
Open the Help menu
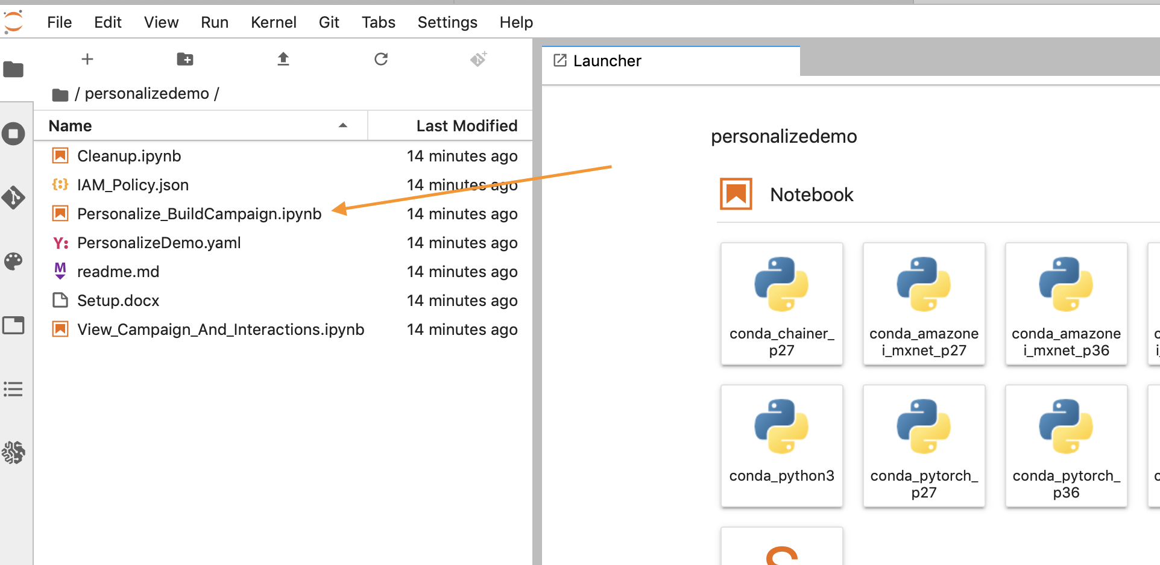[x=517, y=22]
